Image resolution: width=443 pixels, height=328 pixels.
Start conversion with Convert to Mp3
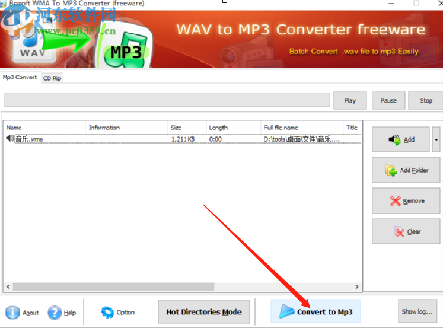click(x=315, y=311)
